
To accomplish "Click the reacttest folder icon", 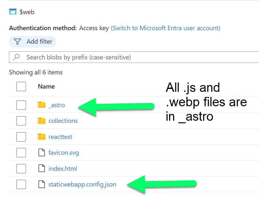I will coord(42,137).
